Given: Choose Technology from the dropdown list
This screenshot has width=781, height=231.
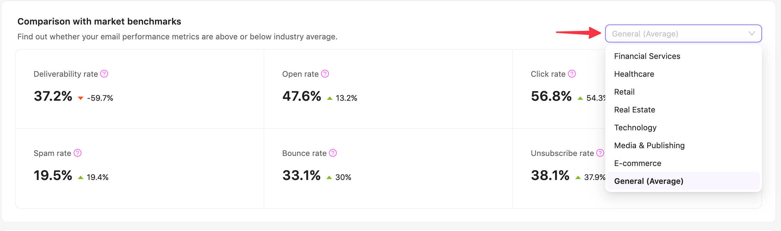Looking at the screenshot, I should click(635, 127).
